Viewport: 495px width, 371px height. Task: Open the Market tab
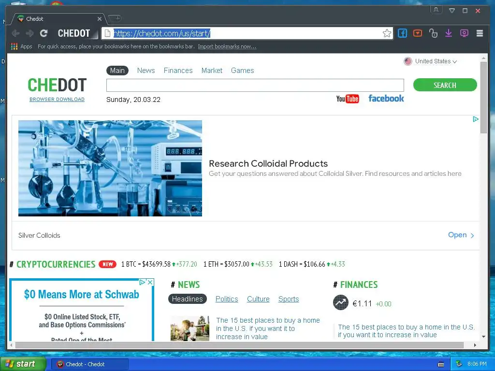pyautogui.click(x=212, y=71)
